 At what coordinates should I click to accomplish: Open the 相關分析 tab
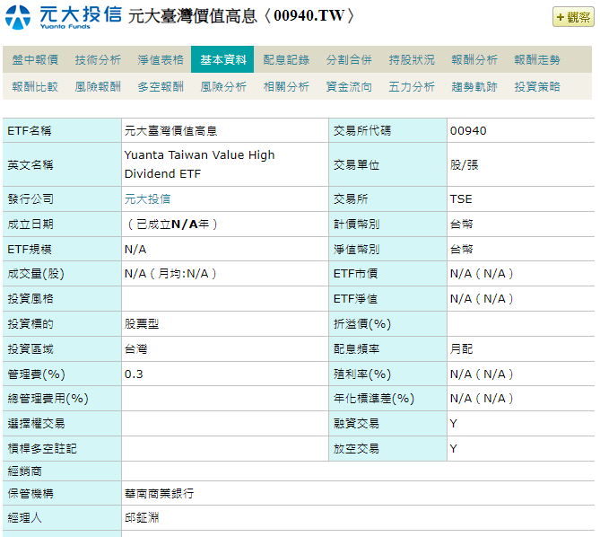coord(286,87)
